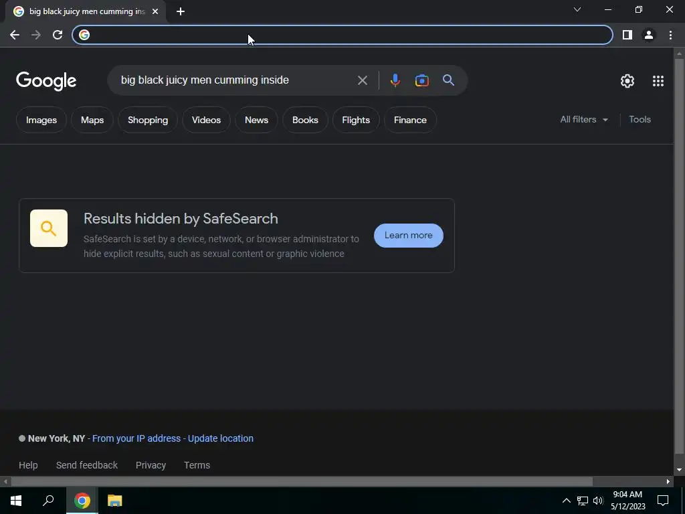Select the active Google search tab
This screenshot has width=685, height=514.
tap(86, 12)
